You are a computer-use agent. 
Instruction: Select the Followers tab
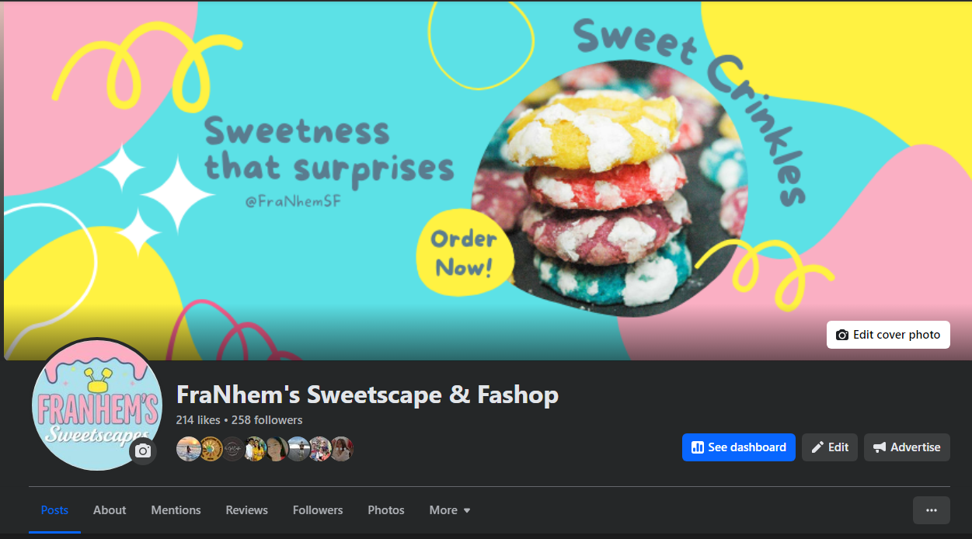pos(318,510)
